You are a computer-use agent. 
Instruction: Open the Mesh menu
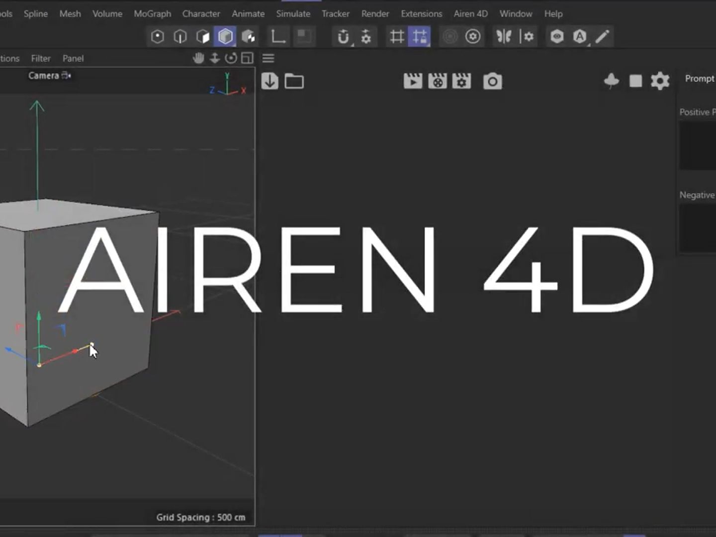(70, 14)
